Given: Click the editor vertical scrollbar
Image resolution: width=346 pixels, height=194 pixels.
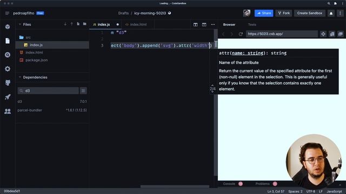Looking at the screenshot, I should click(216, 102).
